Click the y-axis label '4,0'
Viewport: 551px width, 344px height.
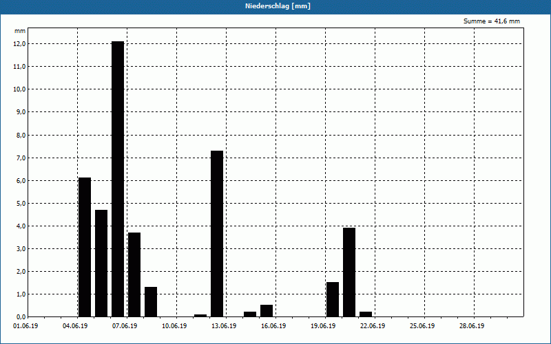click(21, 226)
